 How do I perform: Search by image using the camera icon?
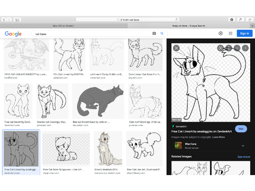(x=154, y=33)
